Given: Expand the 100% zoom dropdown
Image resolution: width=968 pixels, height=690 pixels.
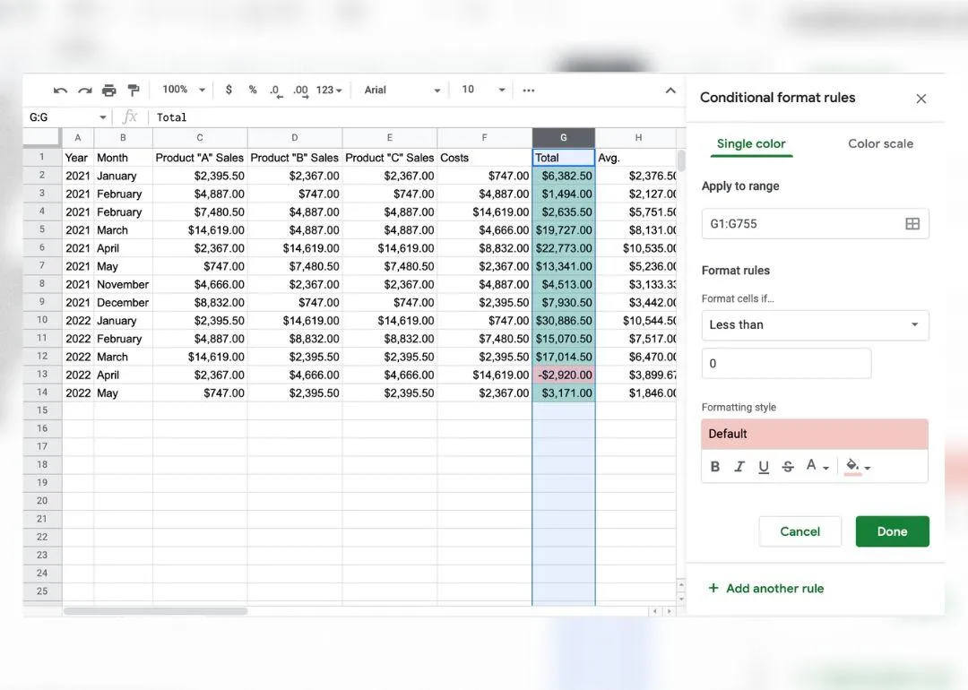Looking at the screenshot, I should [184, 91].
